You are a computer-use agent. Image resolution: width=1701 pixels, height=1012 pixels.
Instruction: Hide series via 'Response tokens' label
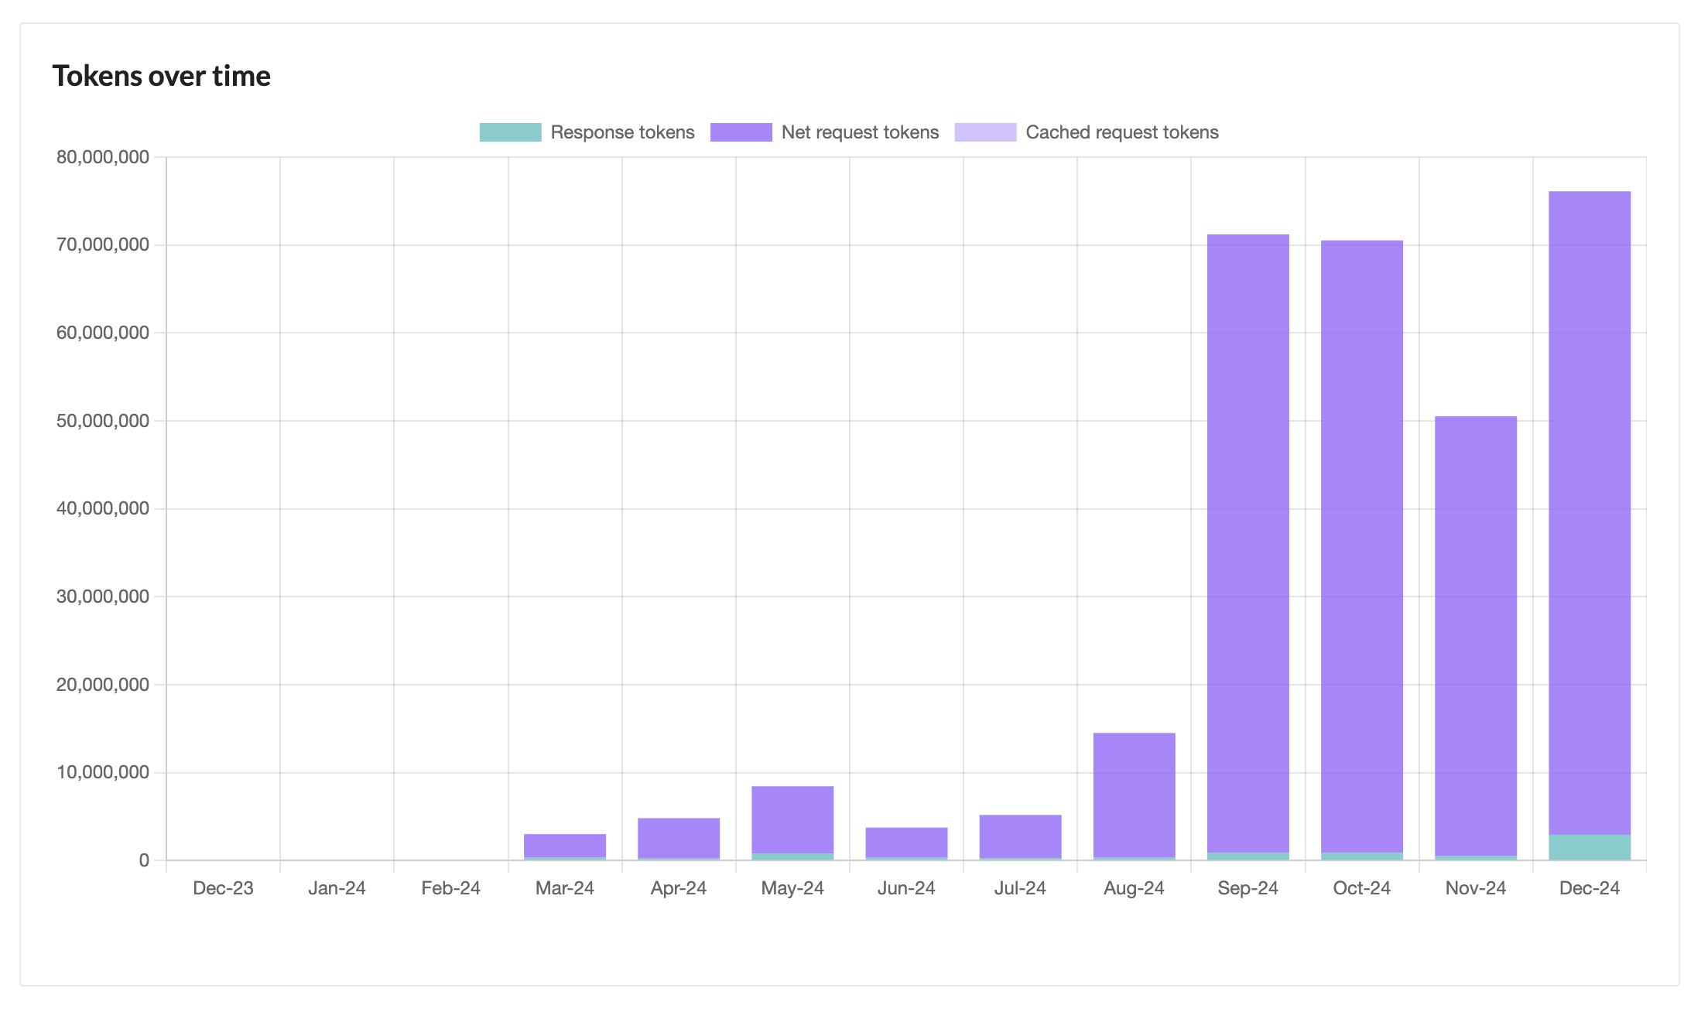[622, 132]
